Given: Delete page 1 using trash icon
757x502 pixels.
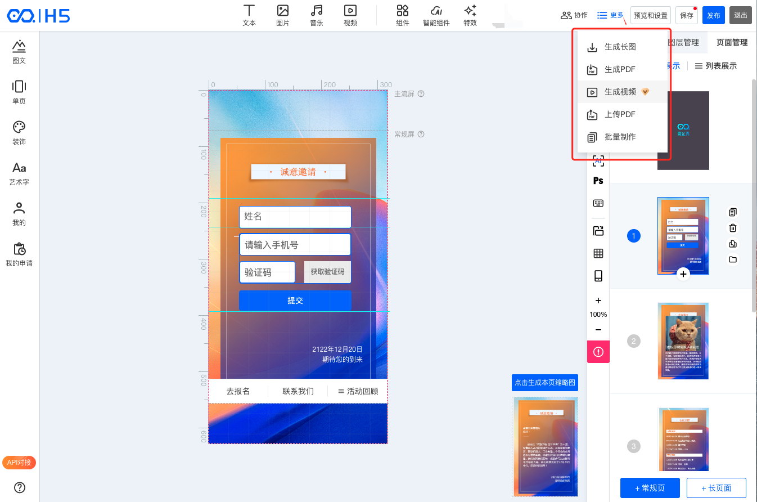Looking at the screenshot, I should click(732, 228).
